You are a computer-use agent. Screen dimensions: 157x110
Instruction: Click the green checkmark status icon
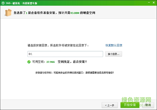pyautogui.click(x=29, y=62)
